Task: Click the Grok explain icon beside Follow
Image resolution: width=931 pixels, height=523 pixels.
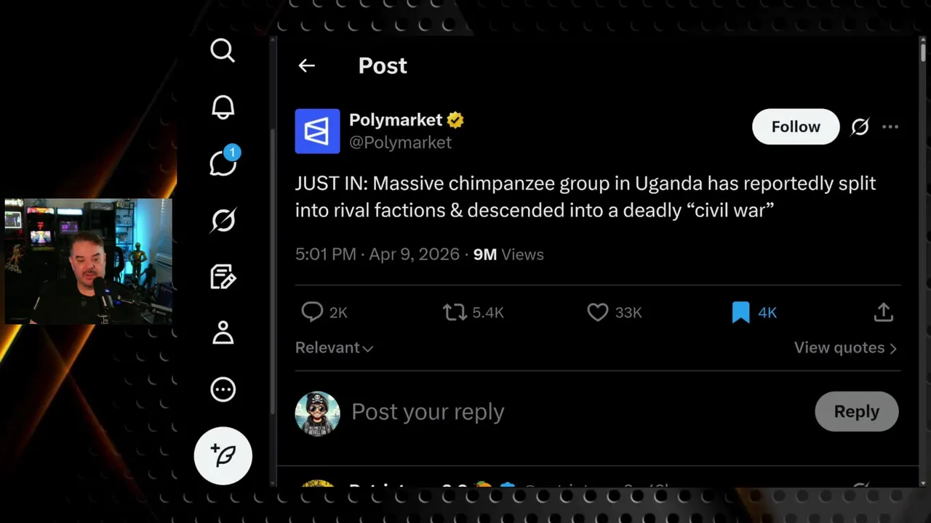Action: (x=860, y=127)
